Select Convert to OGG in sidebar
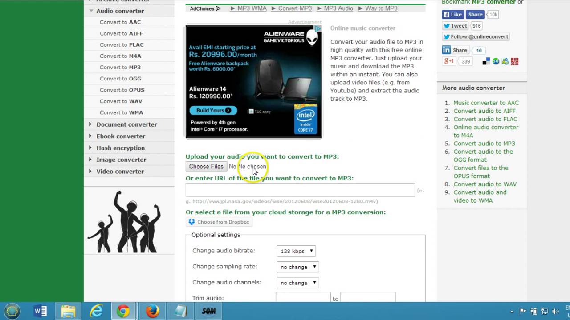This screenshot has height=320, width=570. coord(120,79)
